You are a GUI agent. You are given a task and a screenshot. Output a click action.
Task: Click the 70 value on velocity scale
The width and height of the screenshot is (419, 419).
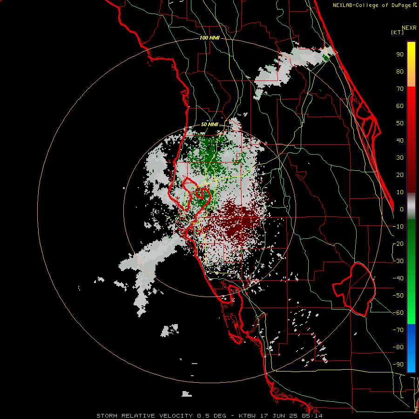[x=400, y=89]
